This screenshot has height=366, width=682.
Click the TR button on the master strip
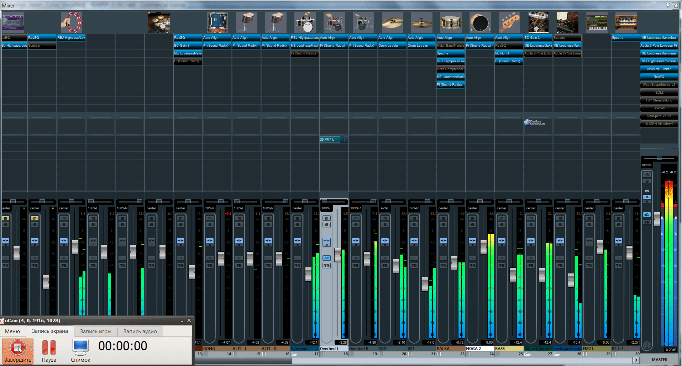click(647, 222)
